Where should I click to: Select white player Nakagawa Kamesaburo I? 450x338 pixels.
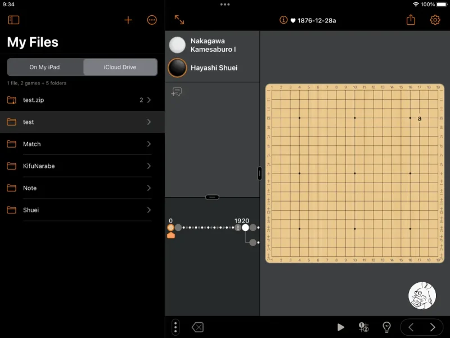pos(213,45)
